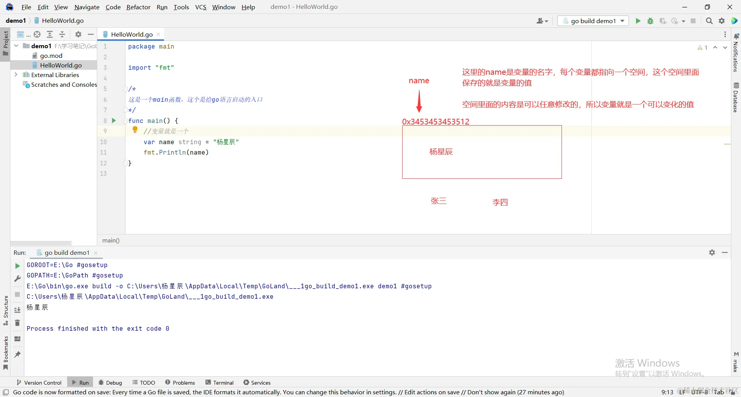741x397 pixels.
Task: Run with Coverage from the main toolbar
Action: [x=663, y=21]
